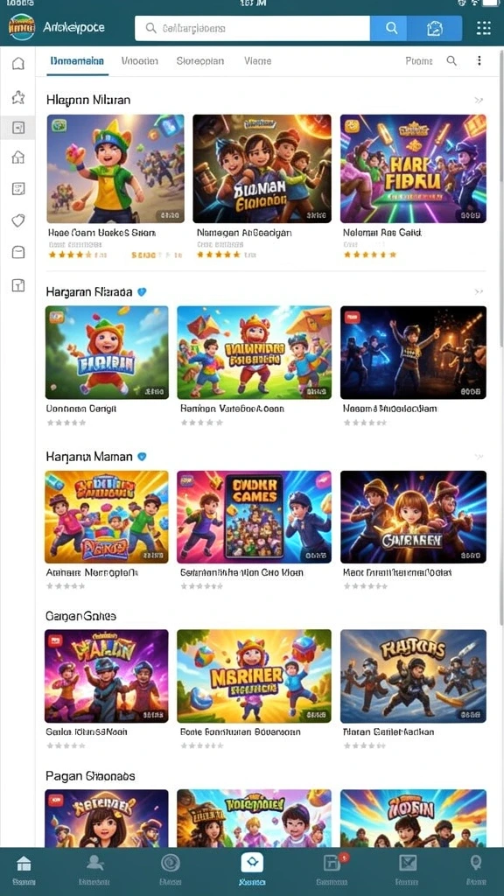Click the highlighted list icon in sidebar
Screen dimensions: 504x896
(x=18, y=128)
